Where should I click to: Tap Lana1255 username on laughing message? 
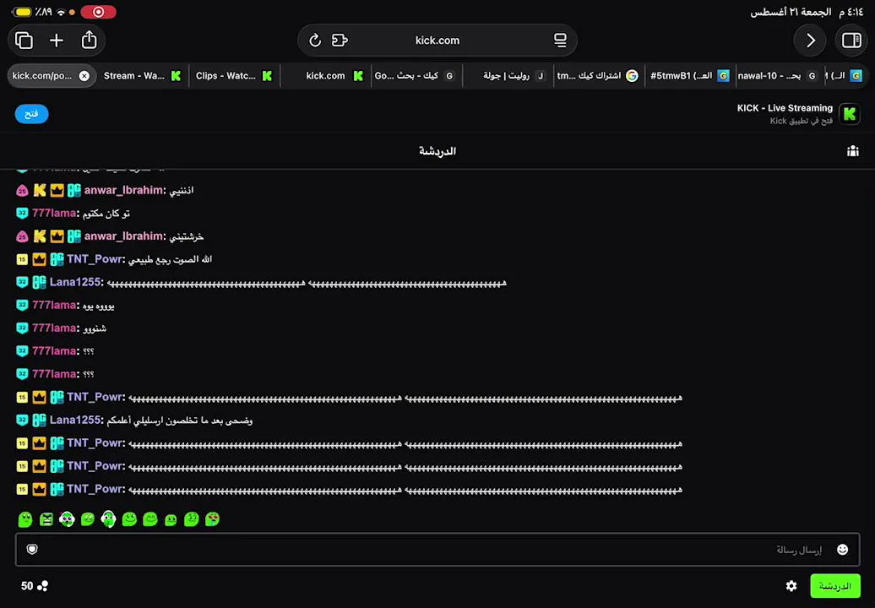(x=77, y=282)
